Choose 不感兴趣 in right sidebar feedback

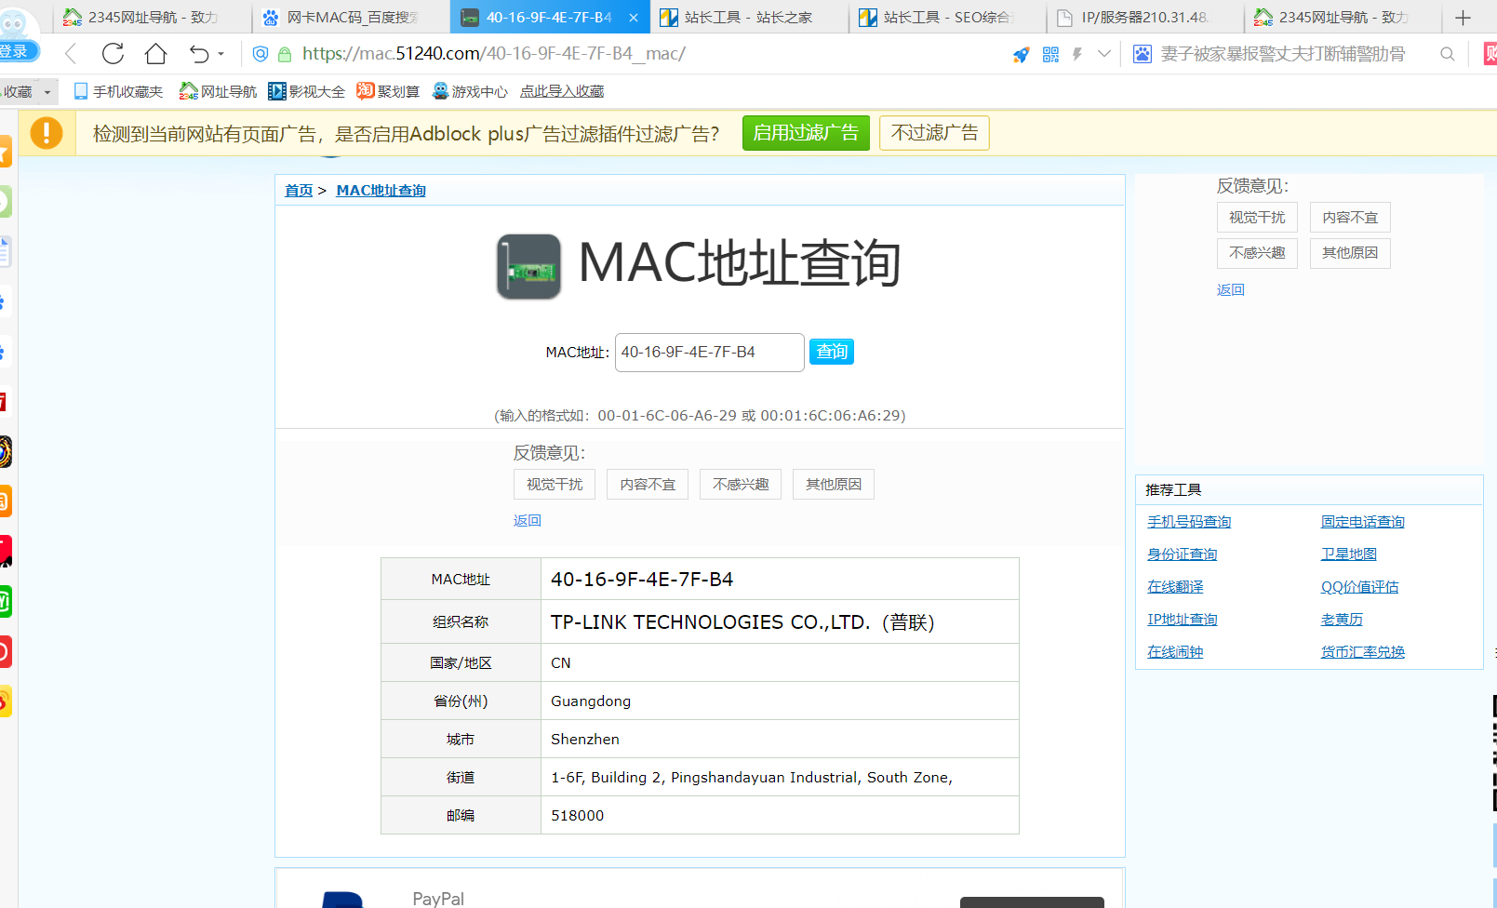(1257, 253)
